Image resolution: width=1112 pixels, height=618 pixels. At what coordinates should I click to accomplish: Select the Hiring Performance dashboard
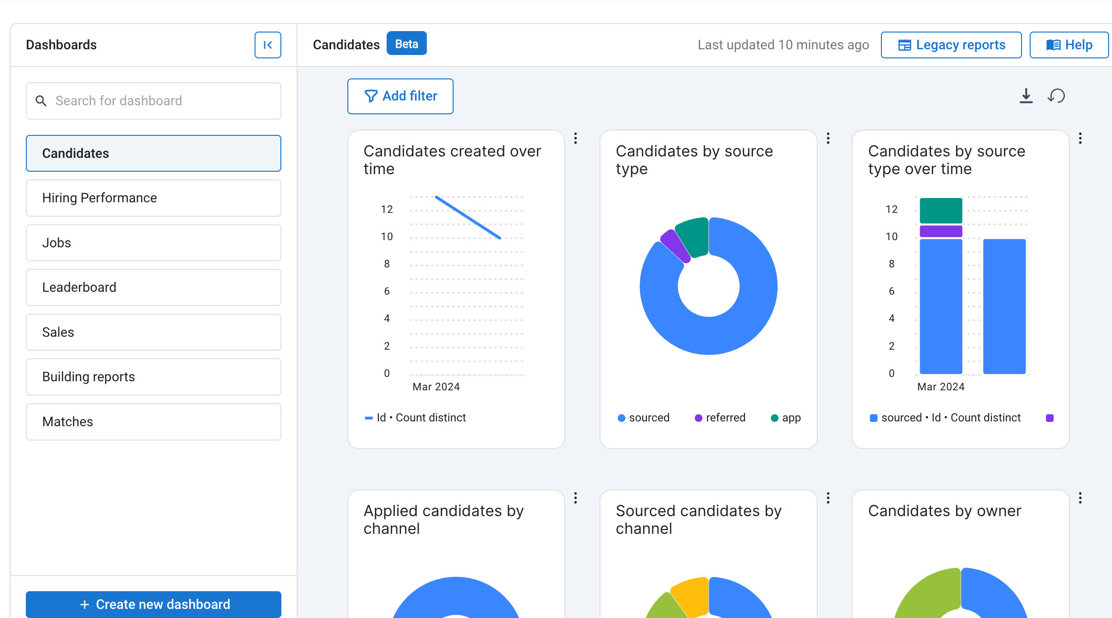click(153, 198)
